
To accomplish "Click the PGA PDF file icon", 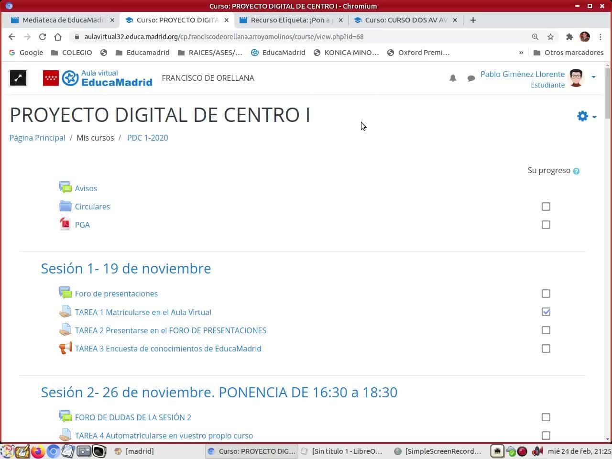I will point(65,224).
